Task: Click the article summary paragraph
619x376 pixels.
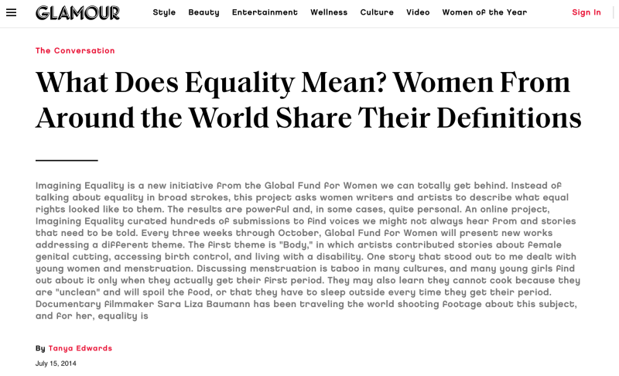Action: click(x=308, y=251)
